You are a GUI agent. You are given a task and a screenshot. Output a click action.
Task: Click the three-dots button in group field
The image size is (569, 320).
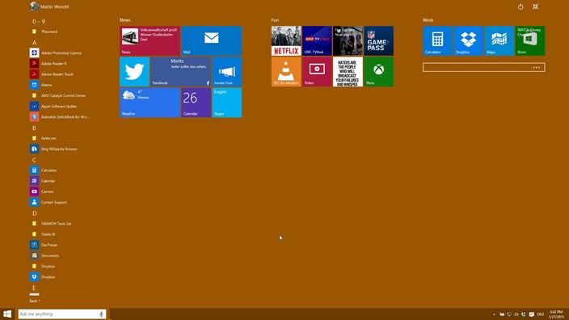537,67
